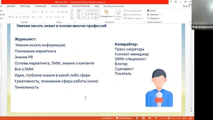Select straight line shape in gallery
This screenshot has height=120, width=213.
[82, 11]
